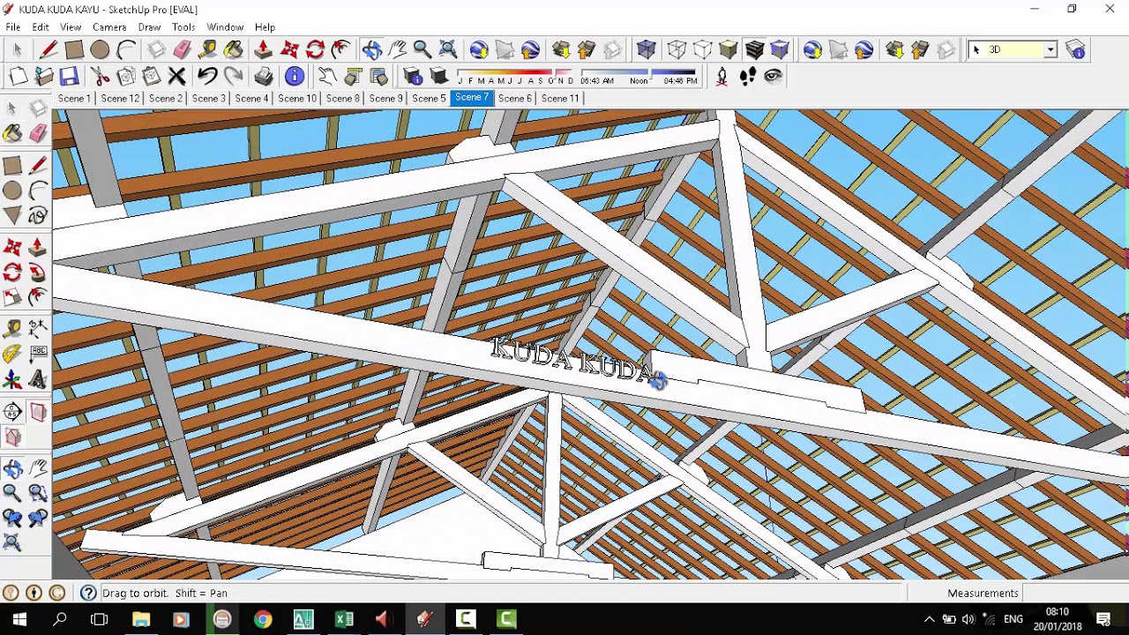Open the File menu
This screenshot has height=635, width=1129.
point(13,27)
